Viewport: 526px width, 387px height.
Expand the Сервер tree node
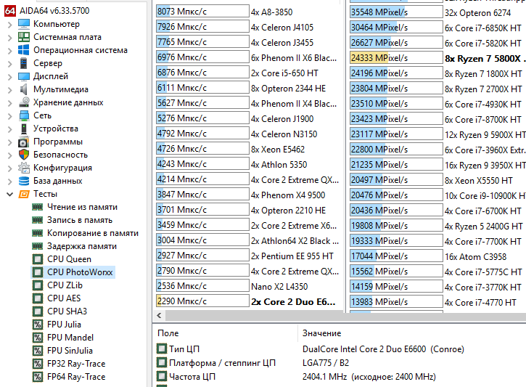[x=9, y=64]
